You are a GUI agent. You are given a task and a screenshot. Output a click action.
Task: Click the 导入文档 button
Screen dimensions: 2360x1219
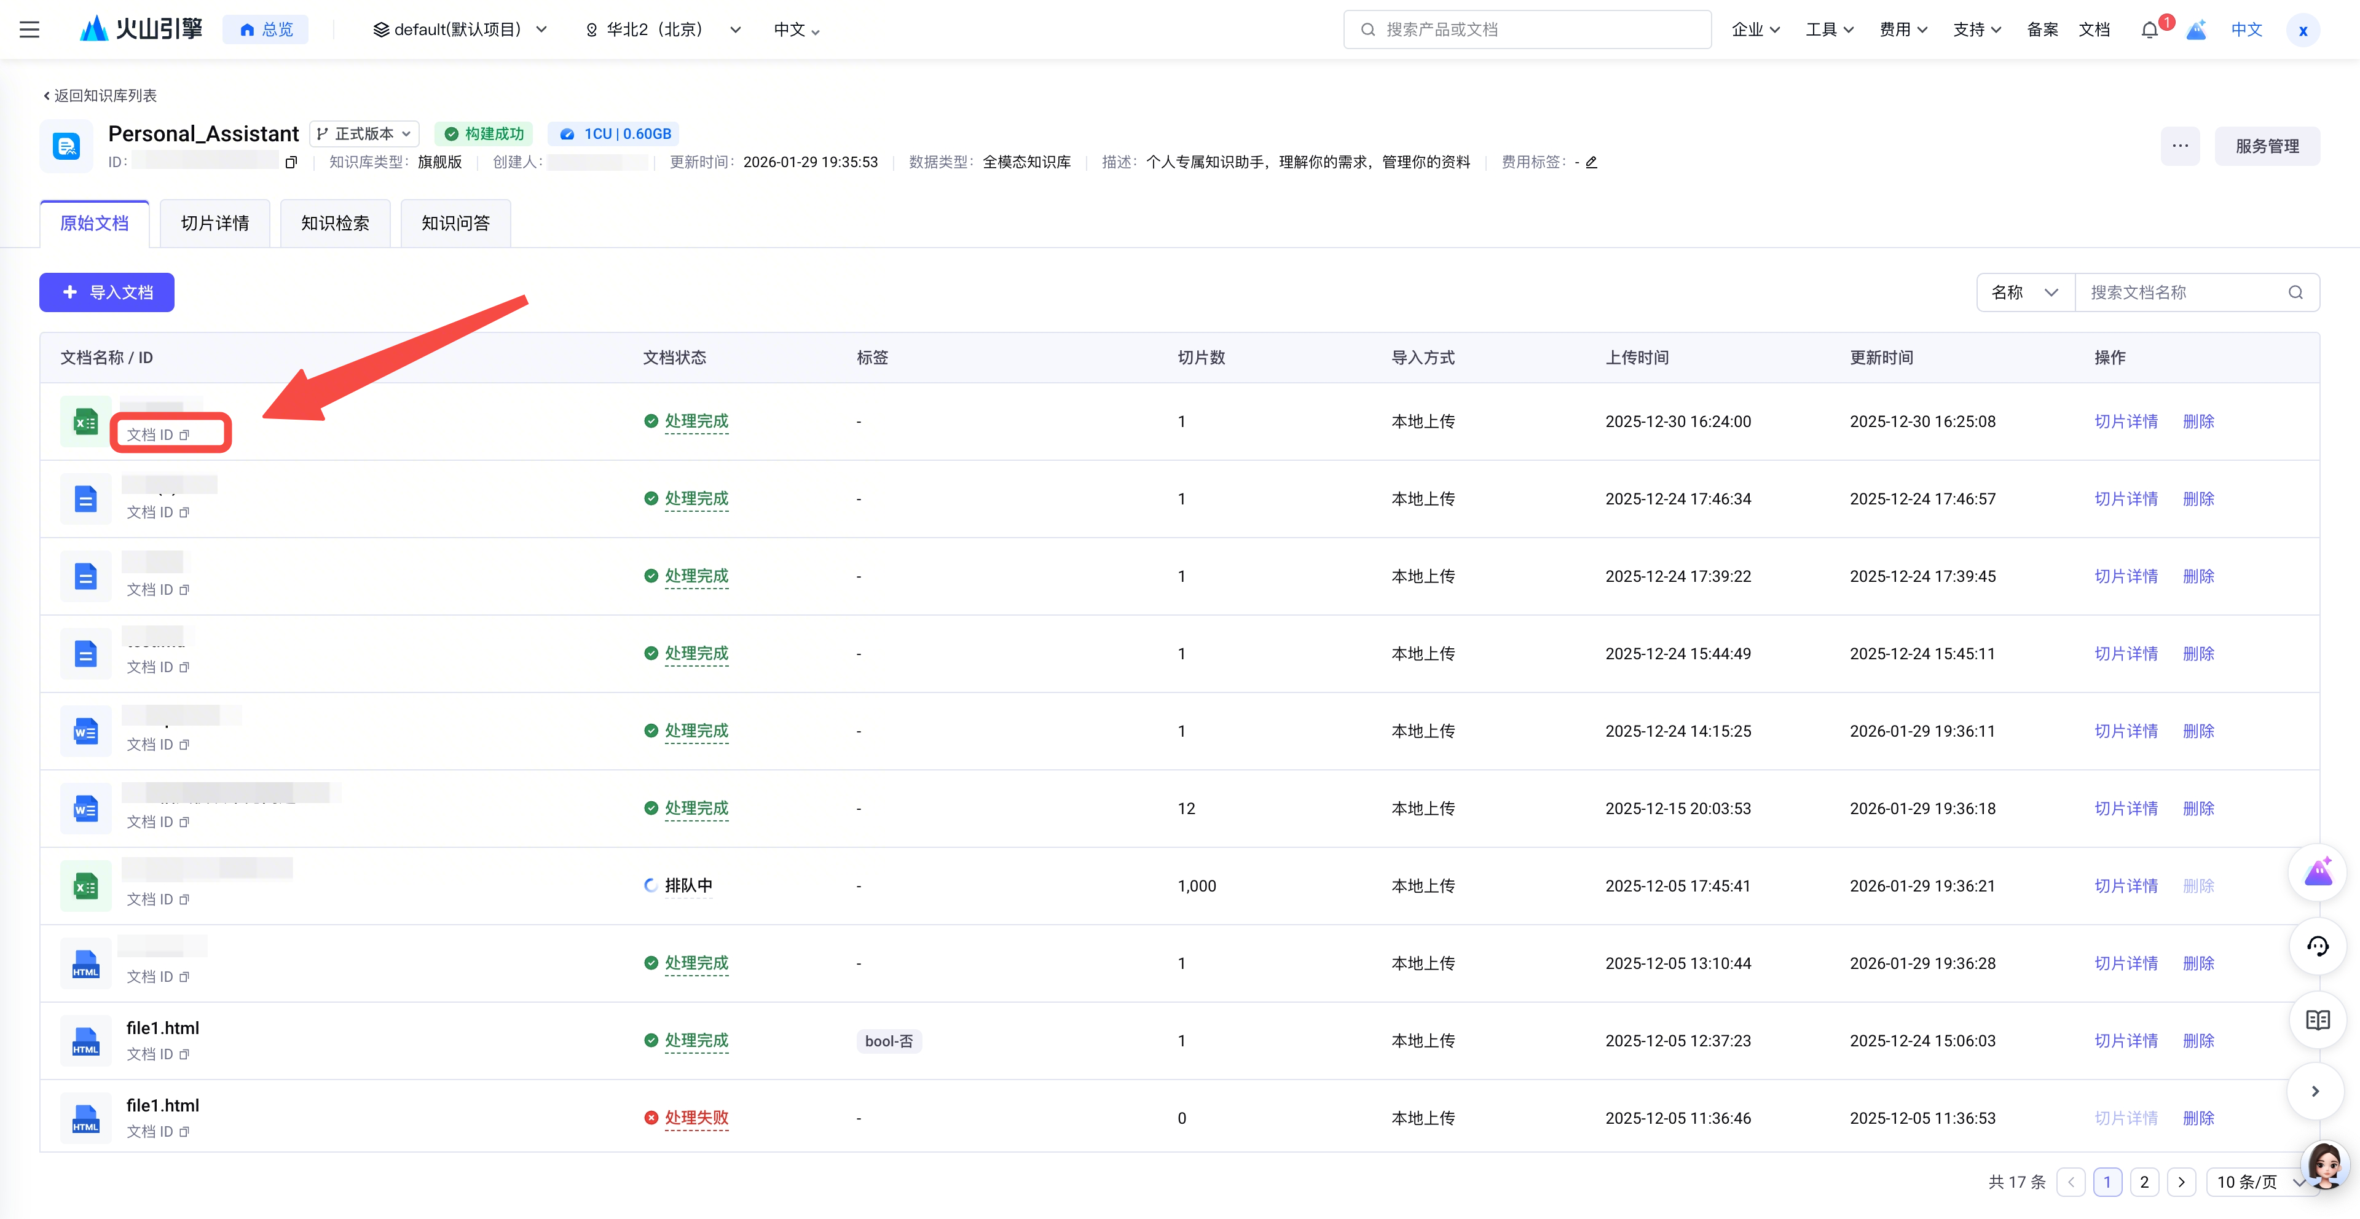coord(107,292)
